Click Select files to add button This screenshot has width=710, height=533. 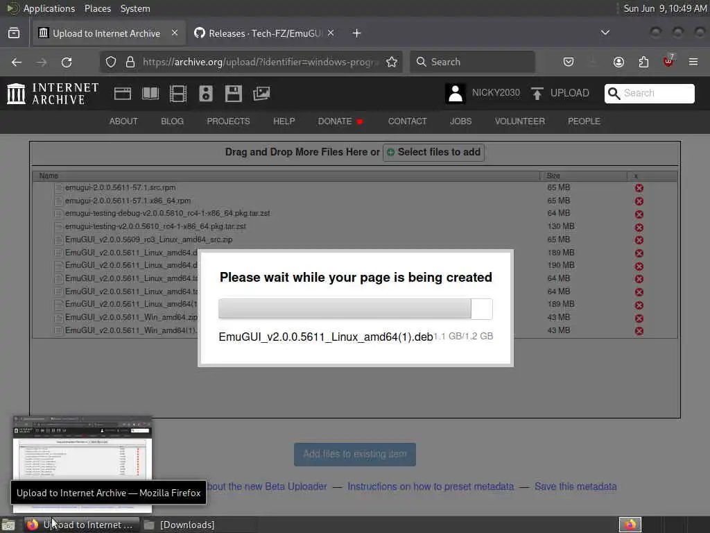coord(434,152)
